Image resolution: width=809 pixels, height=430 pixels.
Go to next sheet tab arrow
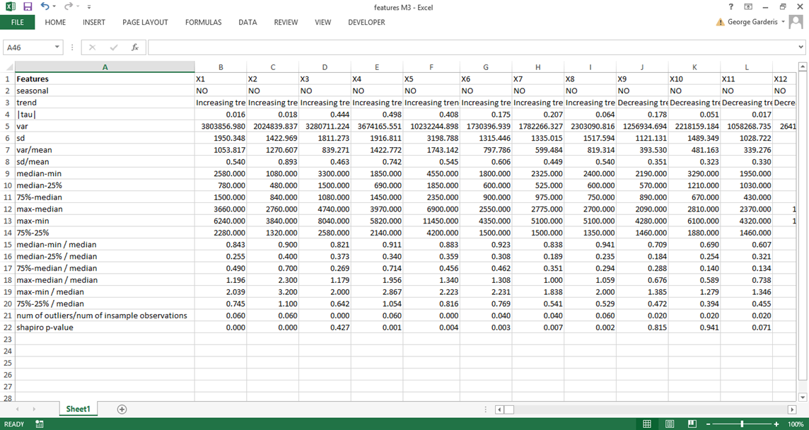34,409
